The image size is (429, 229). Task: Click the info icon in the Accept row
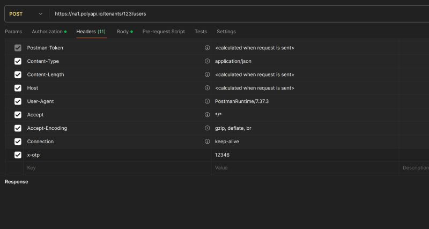[207, 115]
